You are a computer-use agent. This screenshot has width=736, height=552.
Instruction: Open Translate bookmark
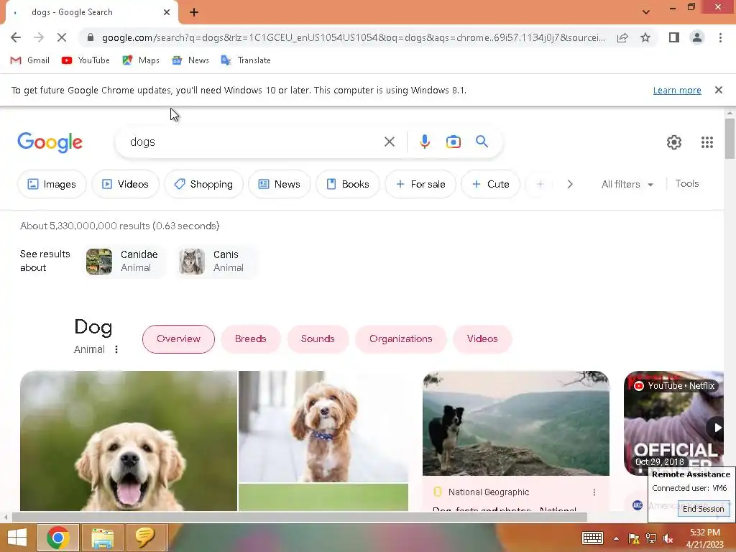point(246,60)
